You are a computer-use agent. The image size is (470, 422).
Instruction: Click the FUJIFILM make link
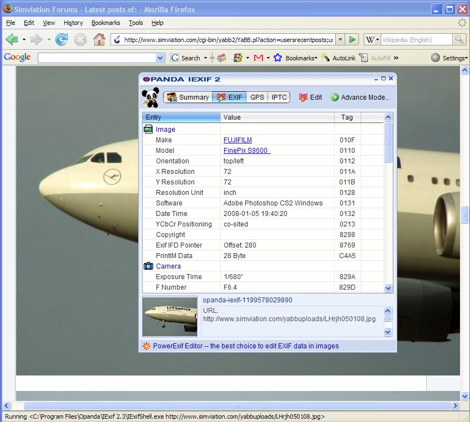pos(237,140)
